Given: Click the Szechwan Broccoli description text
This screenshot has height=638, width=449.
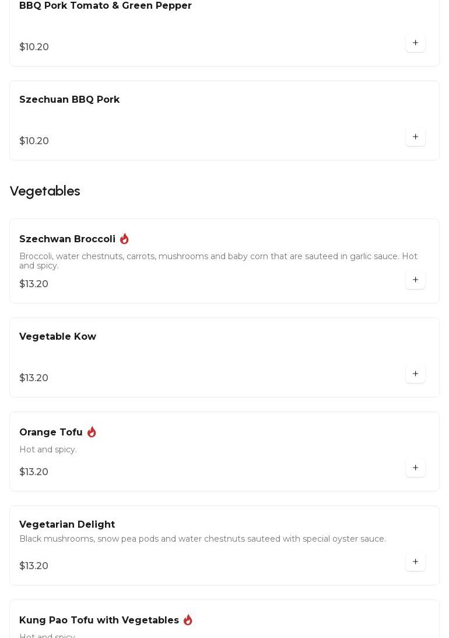Looking at the screenshot, I should pyautogui.click(x=218, y=261).
